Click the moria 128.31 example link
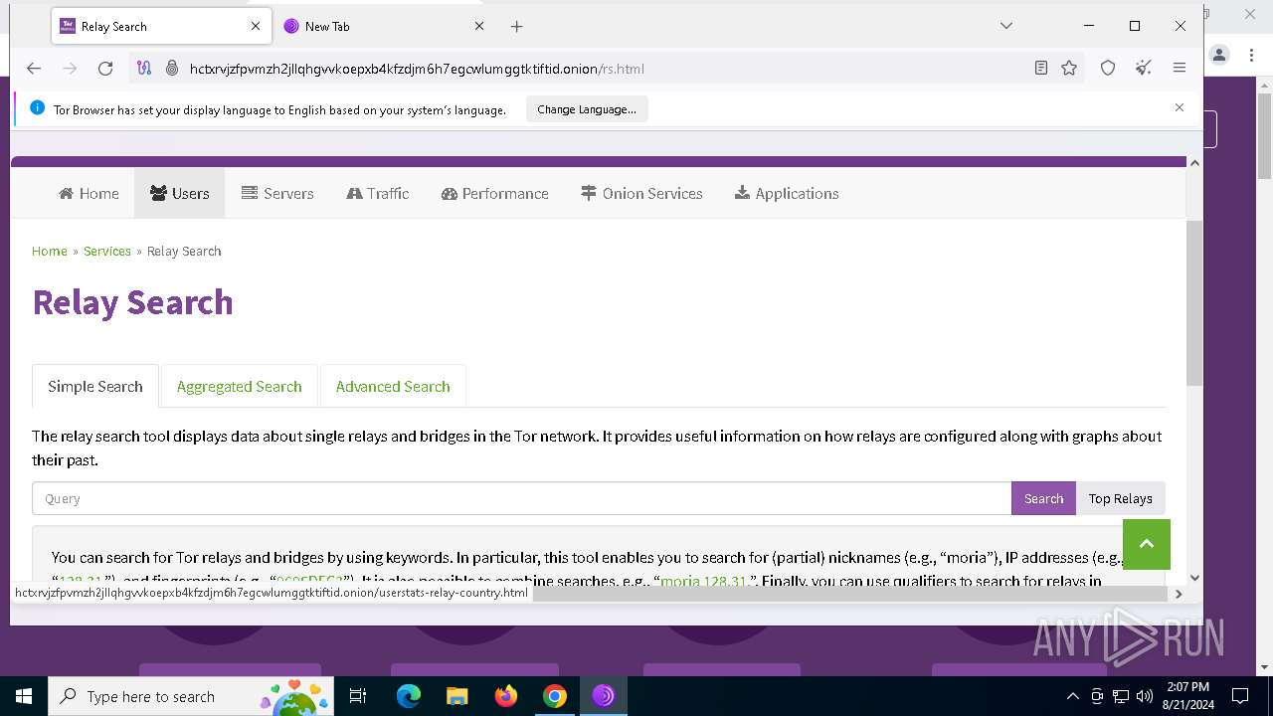 tap(703, 580)
